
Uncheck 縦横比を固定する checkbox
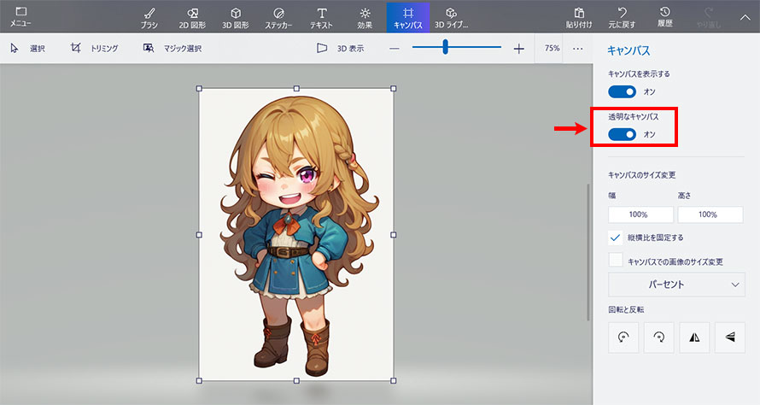[x=615, y=238]
